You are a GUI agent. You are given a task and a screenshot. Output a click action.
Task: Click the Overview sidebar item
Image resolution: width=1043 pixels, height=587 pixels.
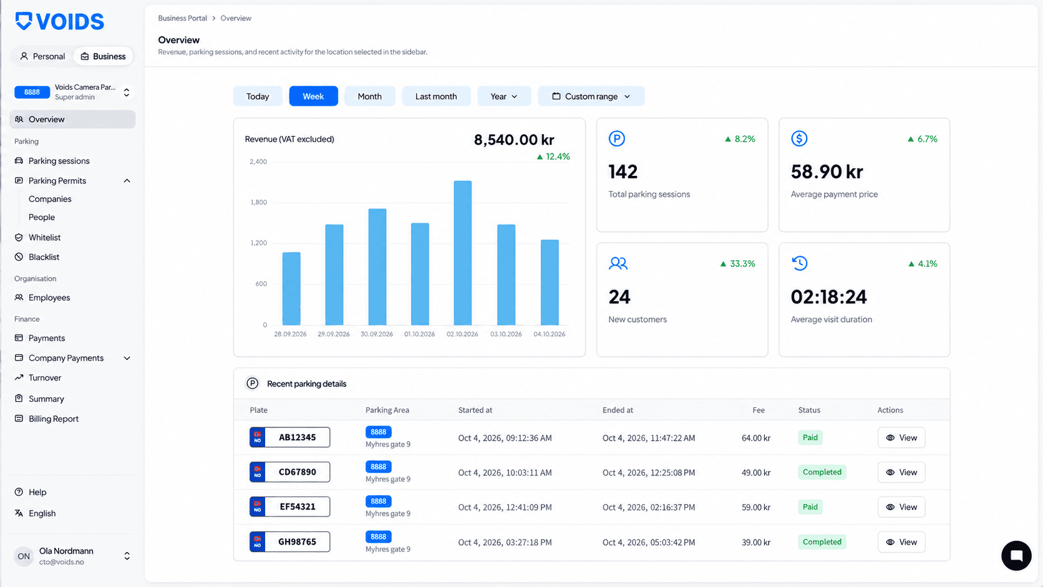click(73, 119)
